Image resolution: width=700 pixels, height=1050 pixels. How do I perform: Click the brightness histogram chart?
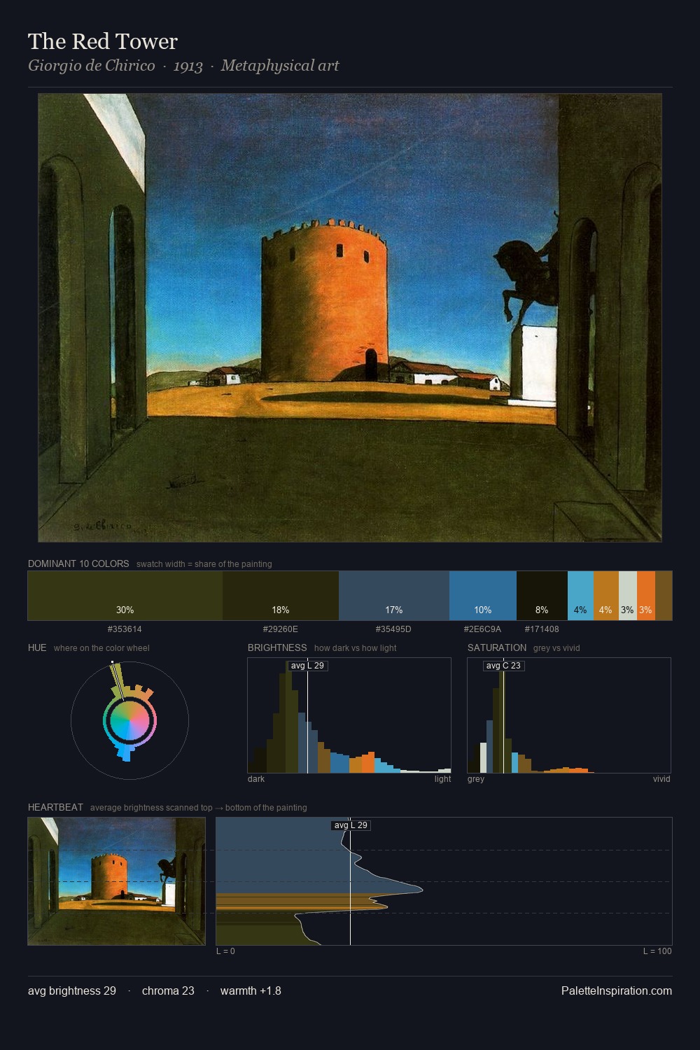[349, 715]
